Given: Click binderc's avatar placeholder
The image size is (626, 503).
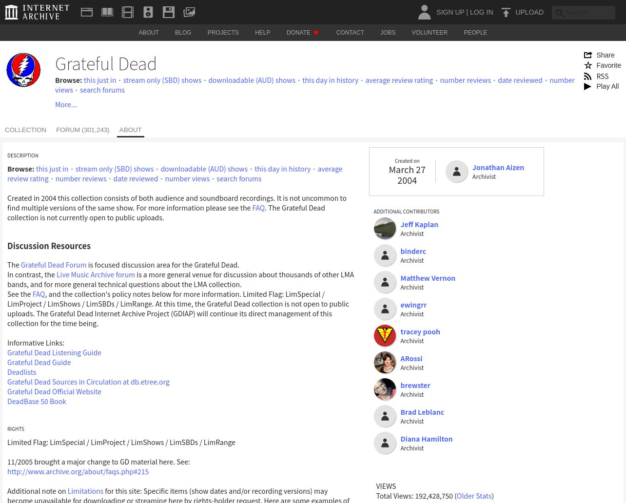Looking at the screenshot, I should (385, 255).
